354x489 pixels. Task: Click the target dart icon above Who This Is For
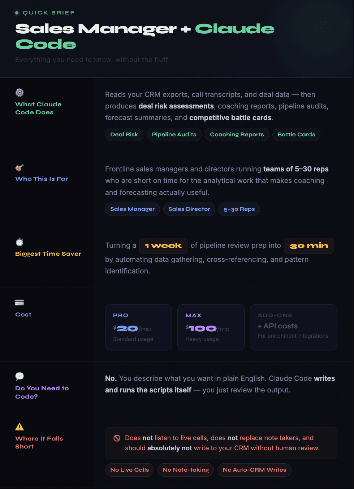pyautogui.click(x=20, y=167)
